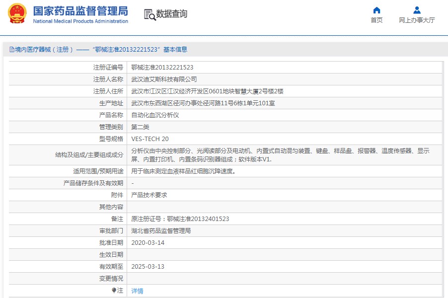Open the 数据查询 search icon
448x298 pixels.
click(149, 14)
